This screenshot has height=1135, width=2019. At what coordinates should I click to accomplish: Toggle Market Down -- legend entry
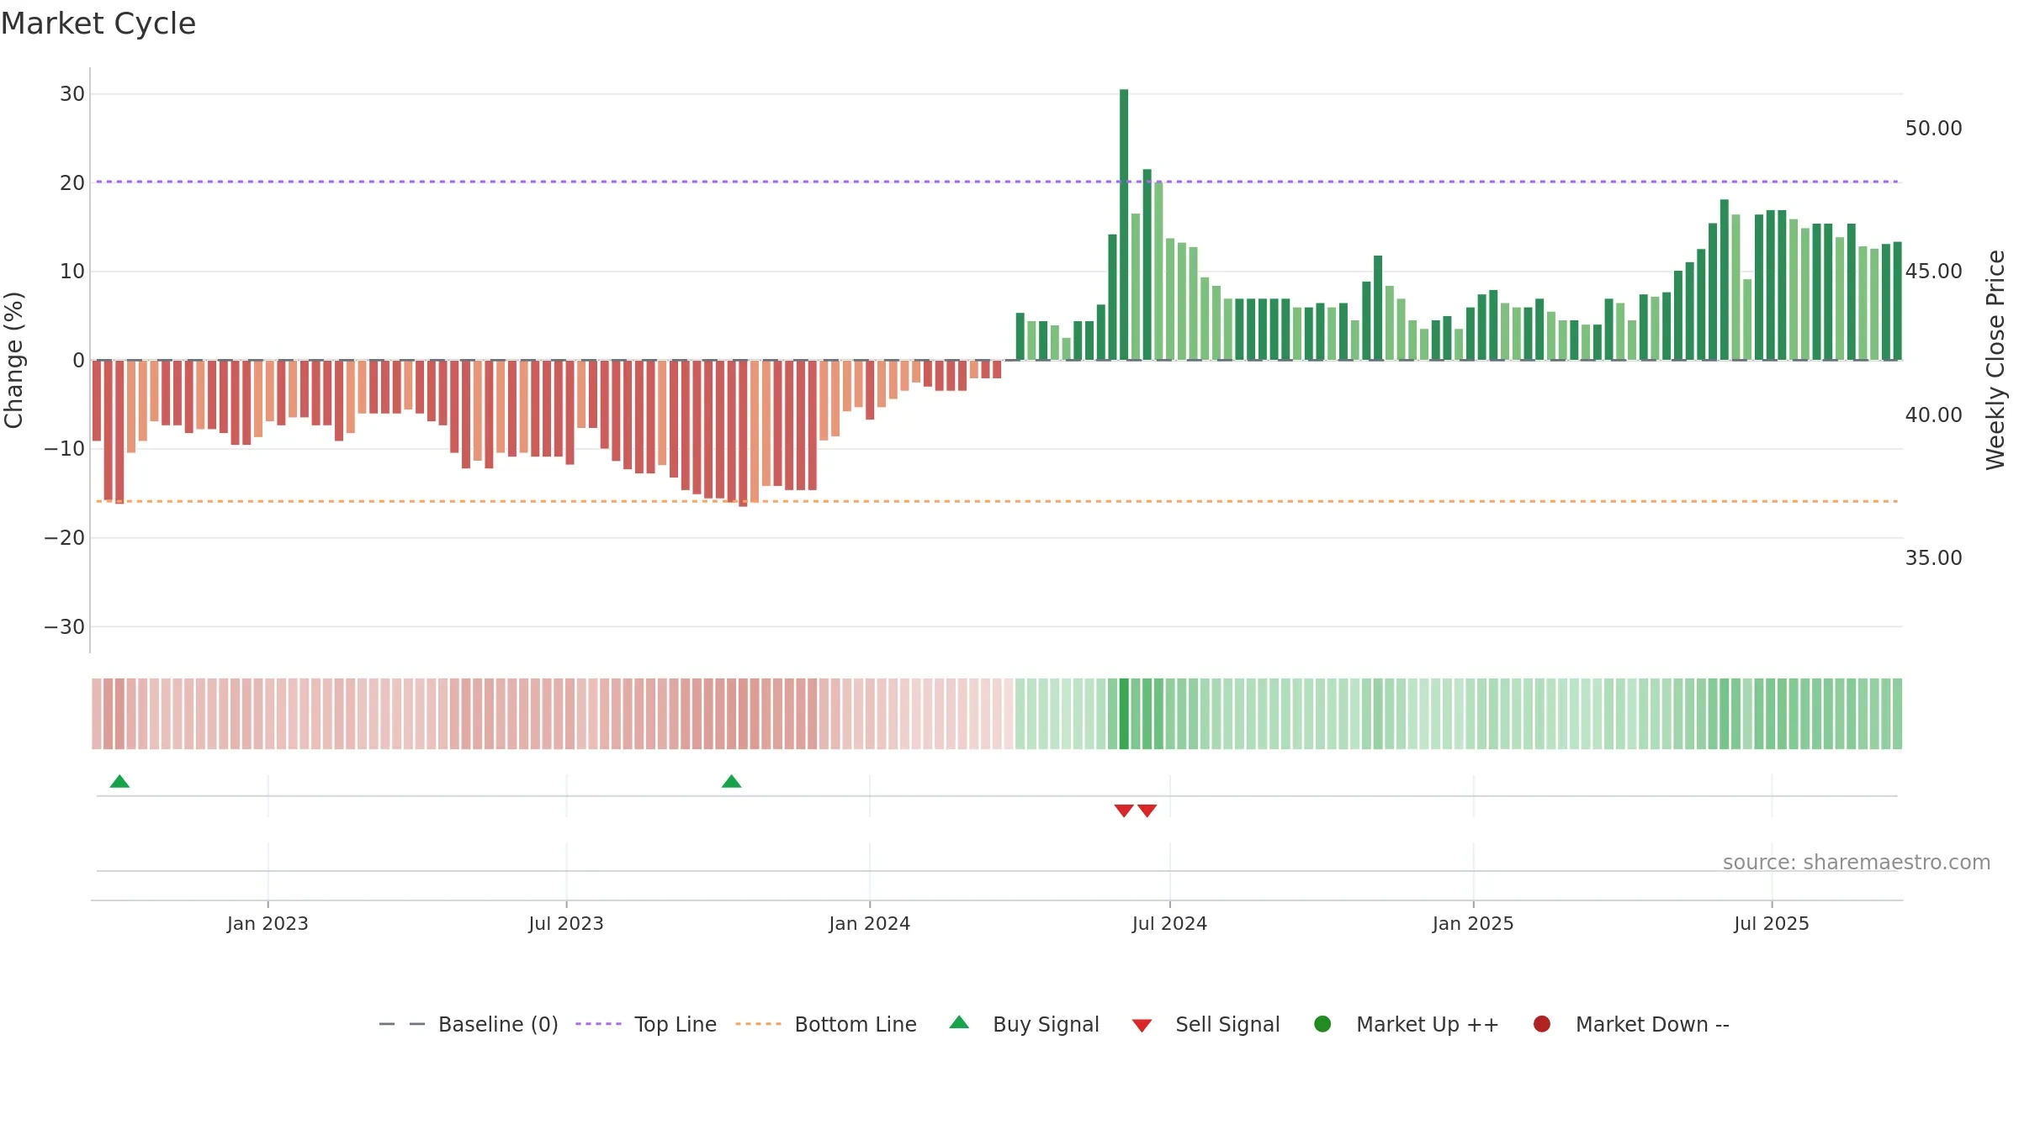pos(1631,1024)
